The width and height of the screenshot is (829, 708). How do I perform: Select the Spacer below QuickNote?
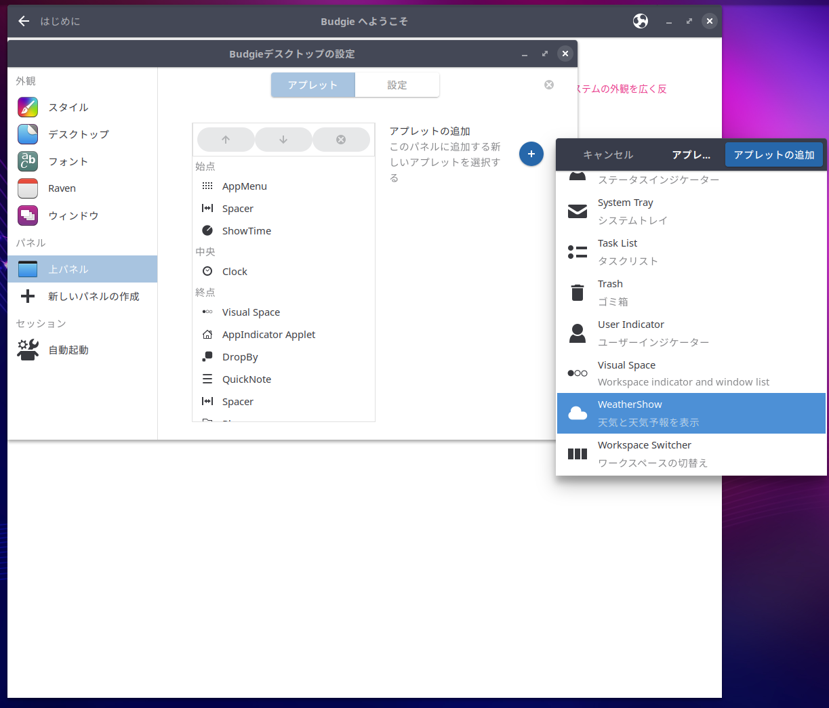pyautogui.click(x=284, y=401)
